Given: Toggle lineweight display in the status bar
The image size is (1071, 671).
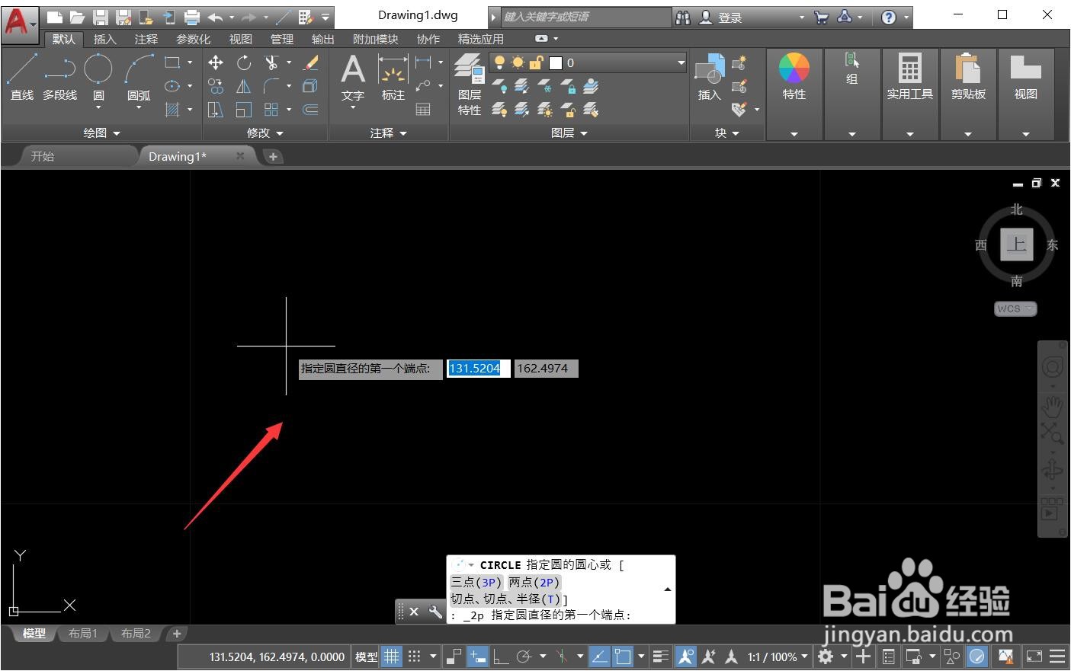Looking at the screenshot, I should (661, 657).
